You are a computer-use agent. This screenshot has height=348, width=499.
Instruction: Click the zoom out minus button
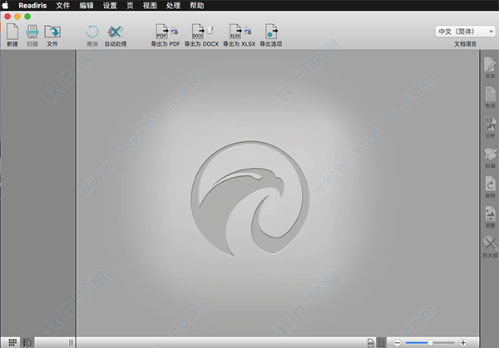click(398, 342)
